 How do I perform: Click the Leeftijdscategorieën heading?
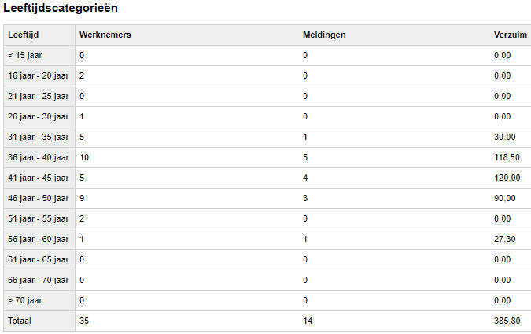[x=62, y=8]
